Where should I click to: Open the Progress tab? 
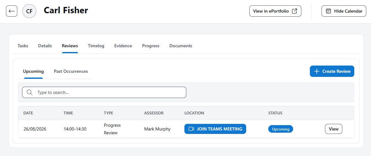[x=151, y=46]
